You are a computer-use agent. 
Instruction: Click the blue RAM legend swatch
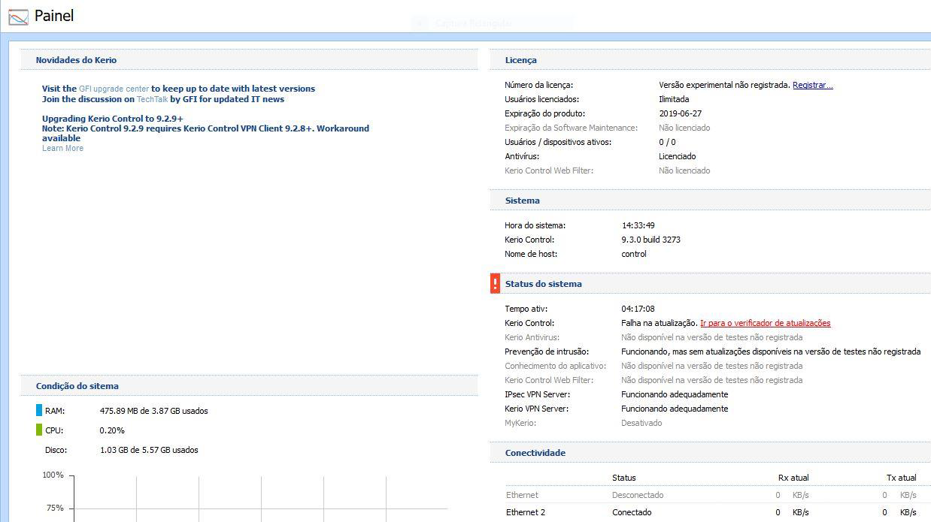tap(39, 411)
